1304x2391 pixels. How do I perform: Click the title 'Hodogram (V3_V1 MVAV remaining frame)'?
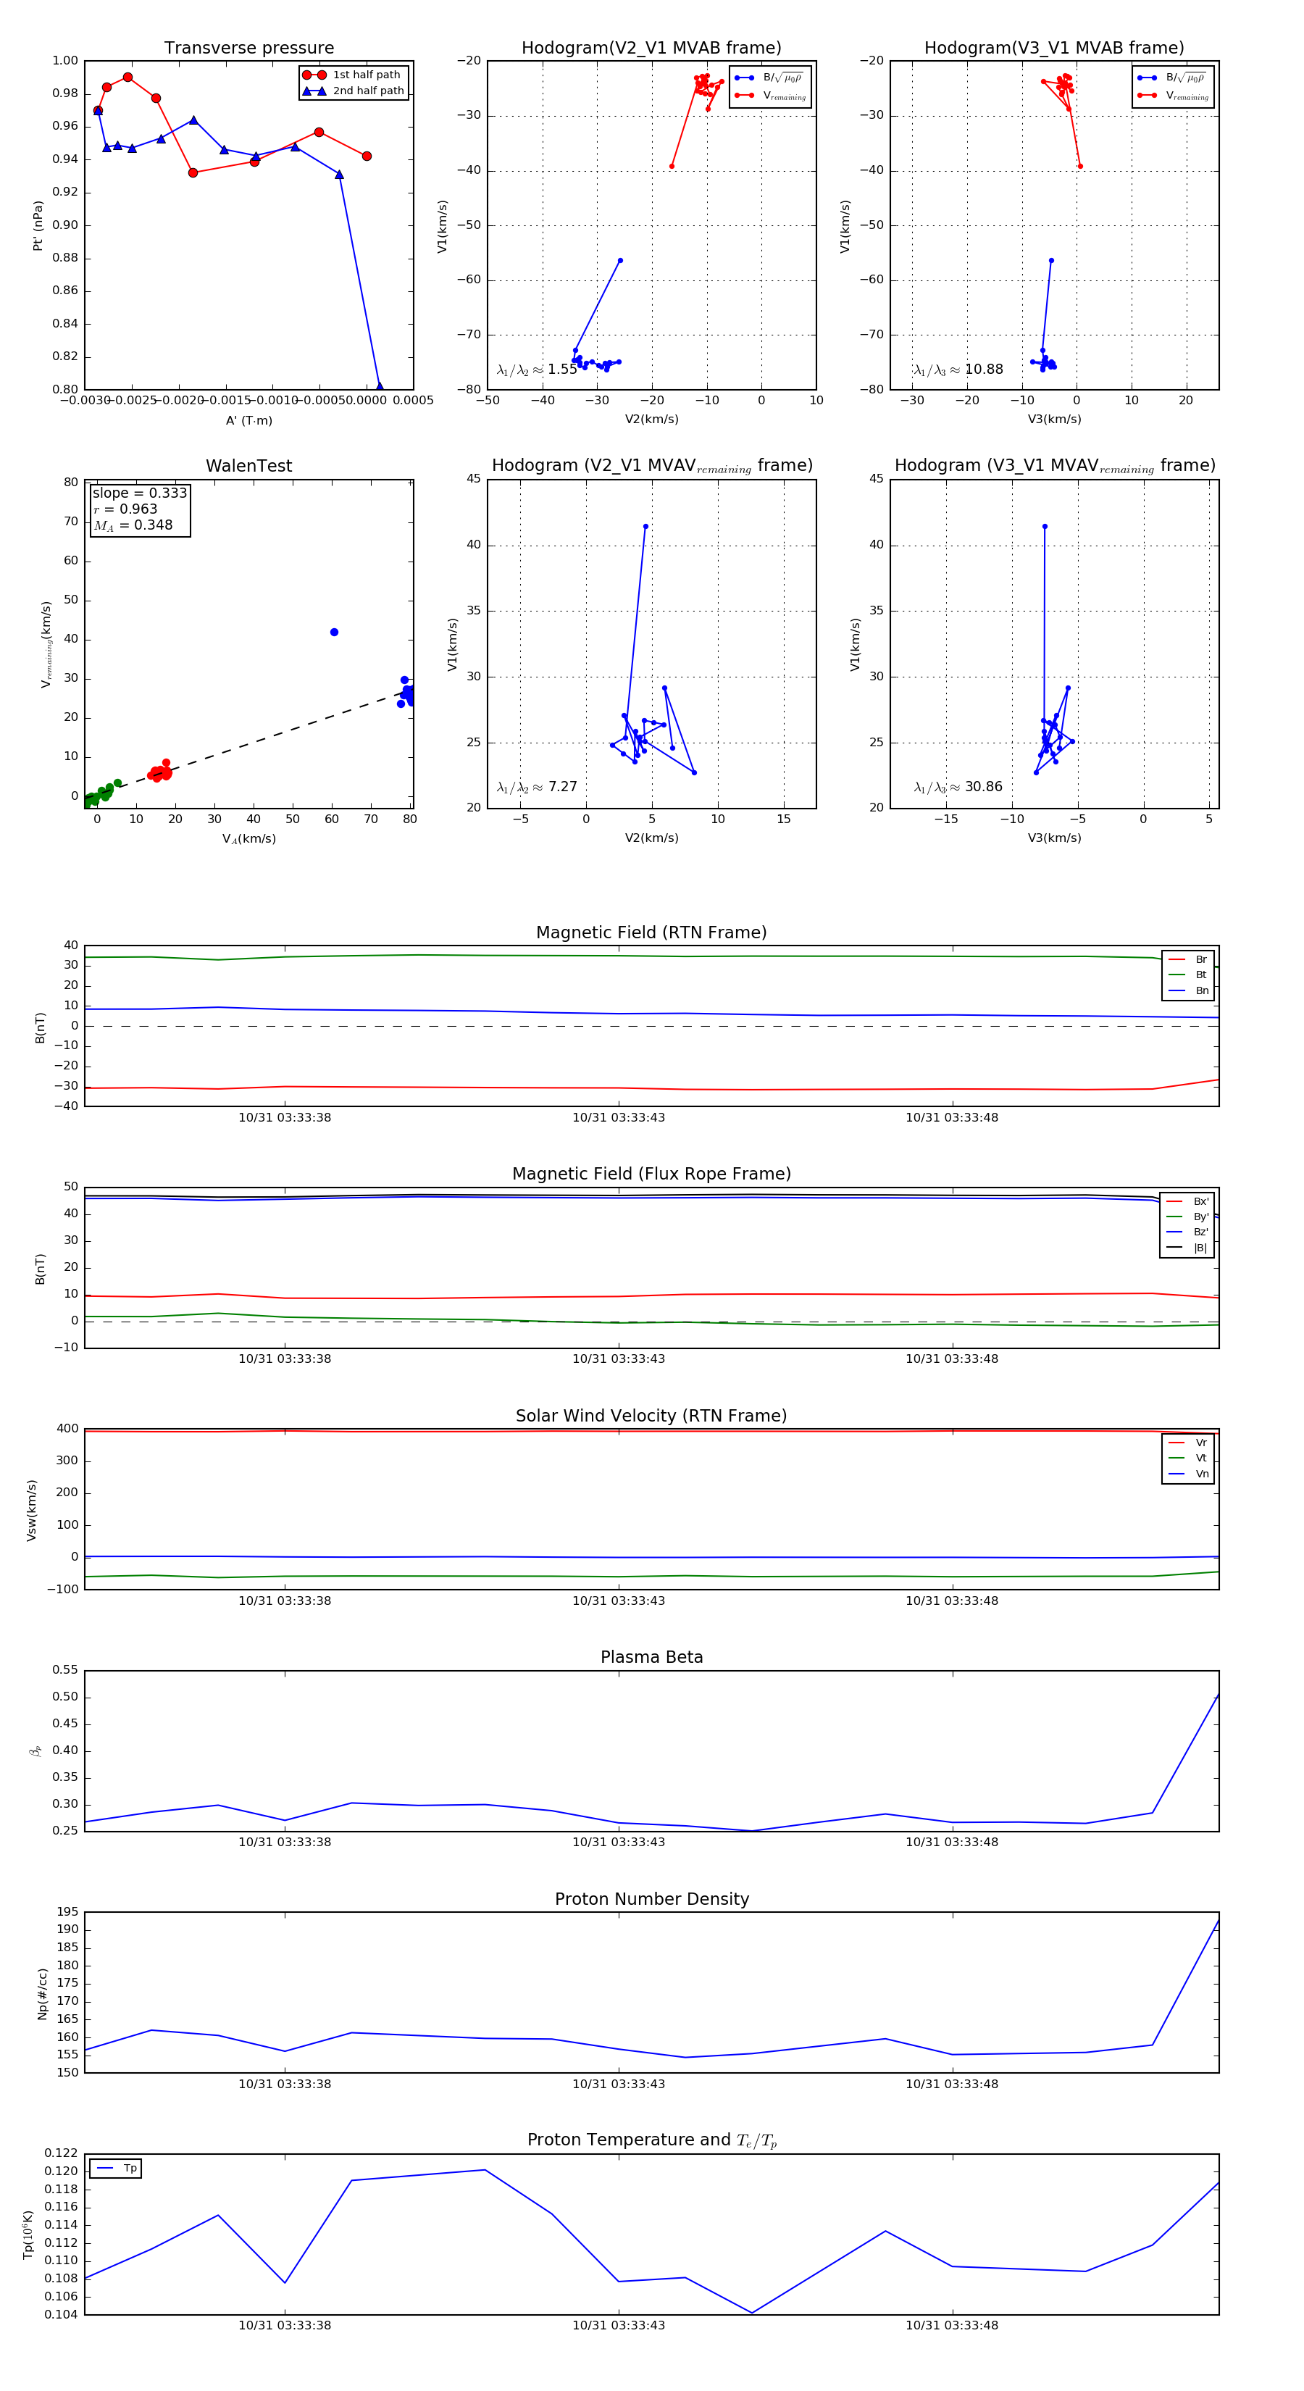point(1054,466)
